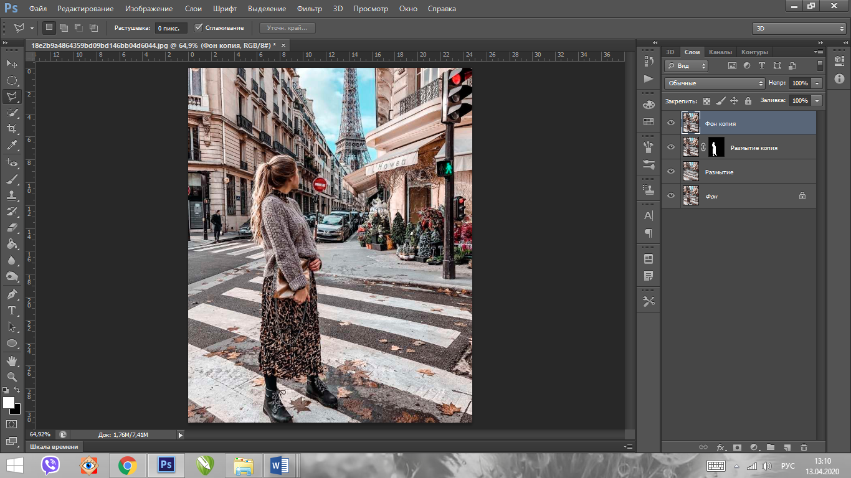Select the Hand tool
This screenshot has width=851, height=478.
(12, 360)
